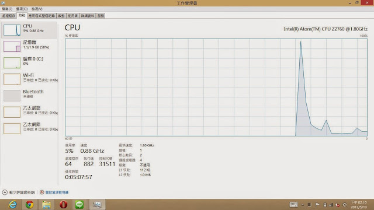Open the 檔案(F) menu
The height and width of the screenshot is (210, 374).
click(7, 9)
